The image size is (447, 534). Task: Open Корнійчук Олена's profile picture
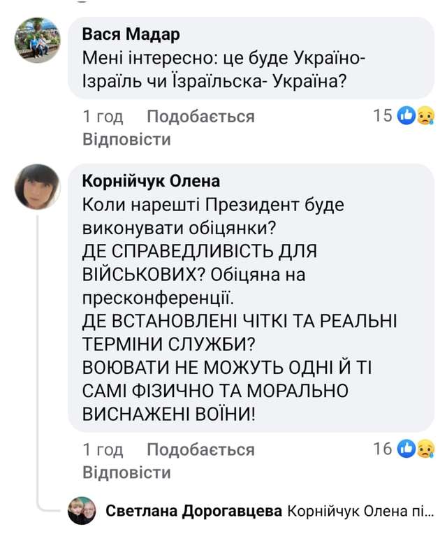[38, 187]
